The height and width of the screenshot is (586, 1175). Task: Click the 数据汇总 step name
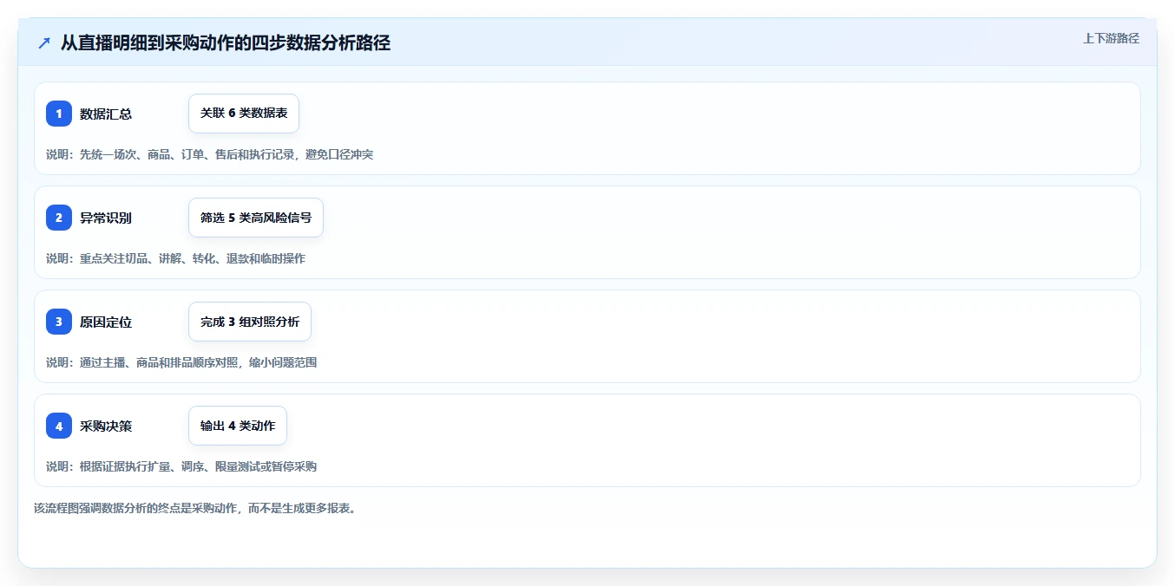click(x=106, y=114)
